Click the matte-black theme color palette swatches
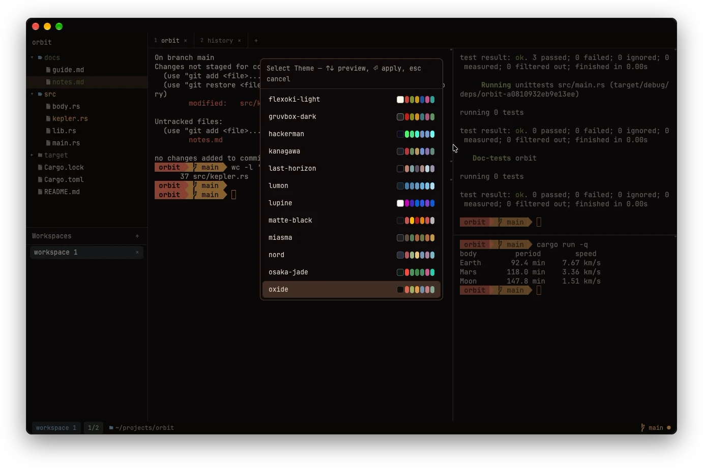The image size is (703, 469). pos(416,221)
